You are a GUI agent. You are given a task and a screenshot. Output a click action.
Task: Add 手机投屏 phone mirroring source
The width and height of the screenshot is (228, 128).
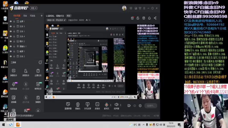87,106
